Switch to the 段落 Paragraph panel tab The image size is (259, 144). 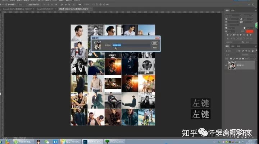[233, 10]
